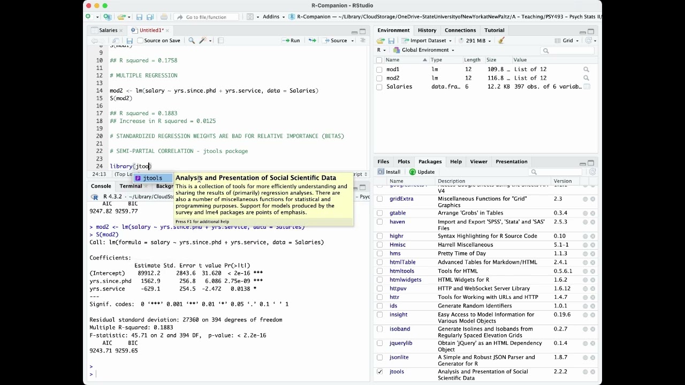The image size is (685, 385).
Task: Open the Help tab
Action: pos(456,161)
